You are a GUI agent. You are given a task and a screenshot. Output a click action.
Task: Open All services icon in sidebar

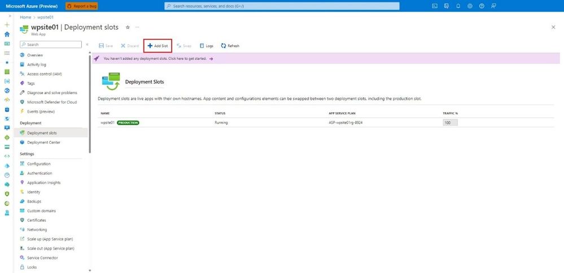[x=7, y=53]
